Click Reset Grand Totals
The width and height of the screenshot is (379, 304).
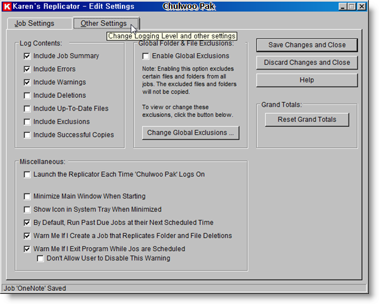[x=307, y=119]
